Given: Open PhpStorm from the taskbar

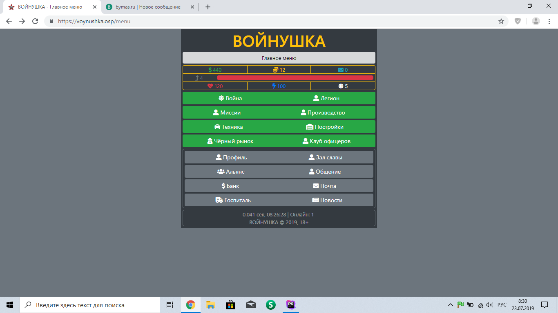Looking at the screenshot, I should pyautogui.click(x=291, y=305).
